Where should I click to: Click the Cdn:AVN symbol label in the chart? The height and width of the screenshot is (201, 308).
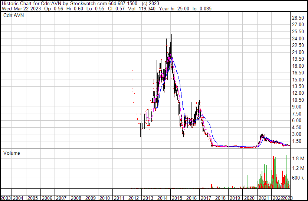pos(14,16)
